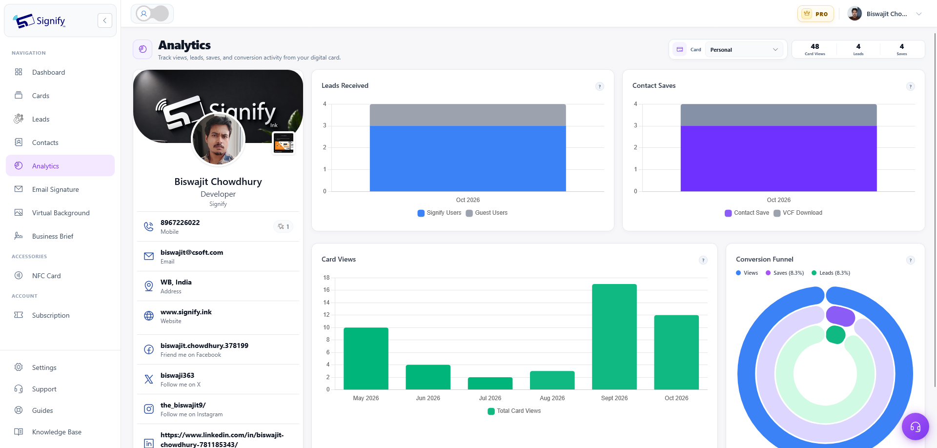The height and width of the screenshot is (448, 937).
Task: Click the Guides lifebuoy icon
Action: tap(19, 410)
